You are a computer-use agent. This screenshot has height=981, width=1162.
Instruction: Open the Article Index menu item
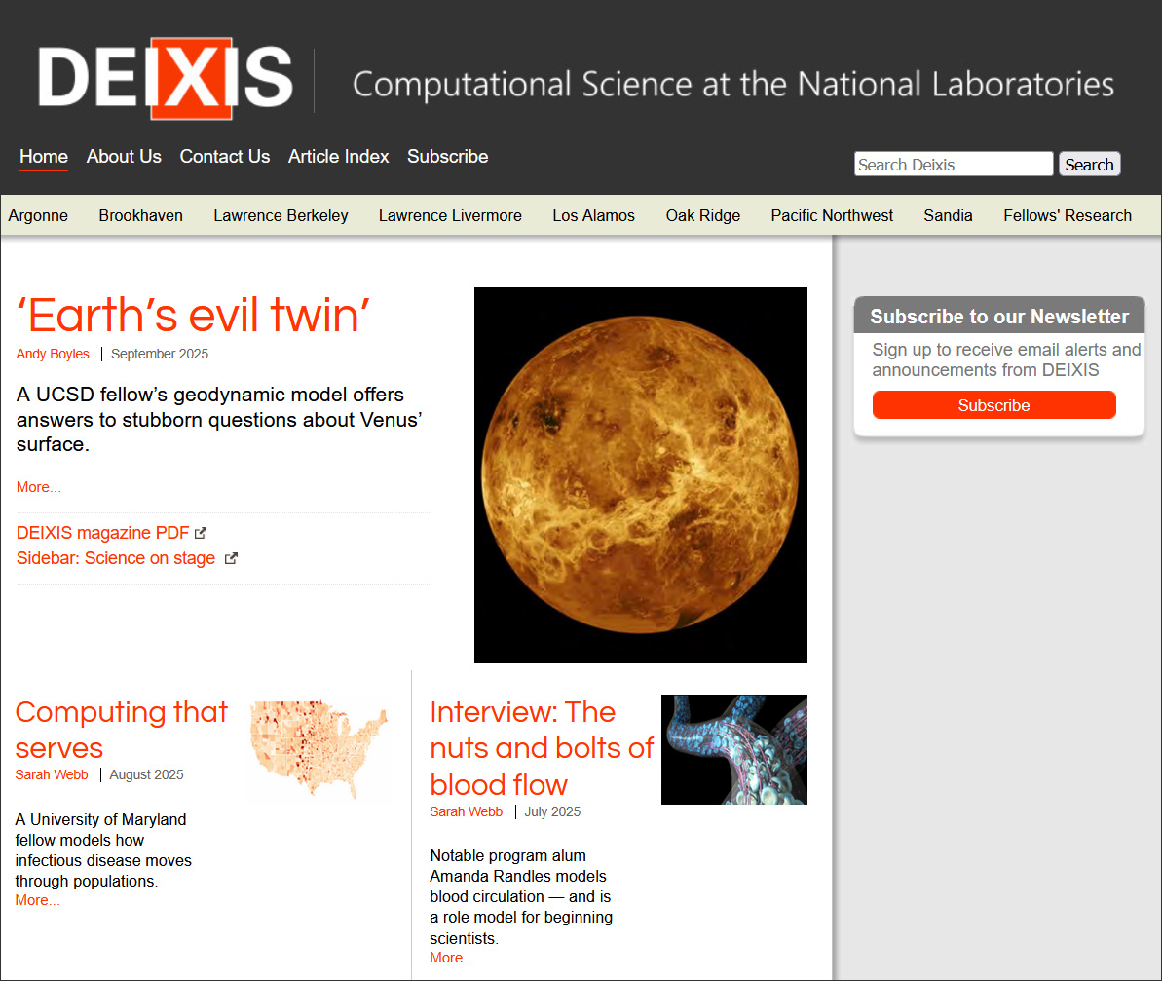coord(338,156)
